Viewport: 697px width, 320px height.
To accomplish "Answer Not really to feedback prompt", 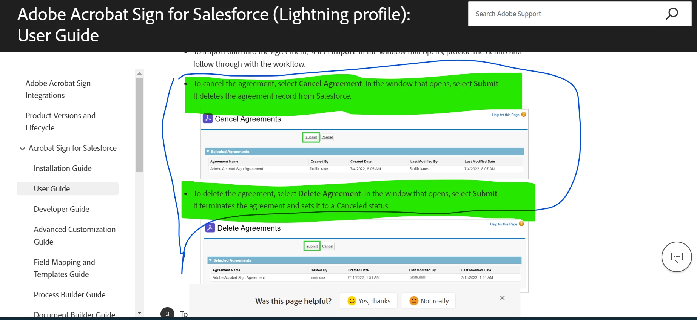I will click(429, 301).
